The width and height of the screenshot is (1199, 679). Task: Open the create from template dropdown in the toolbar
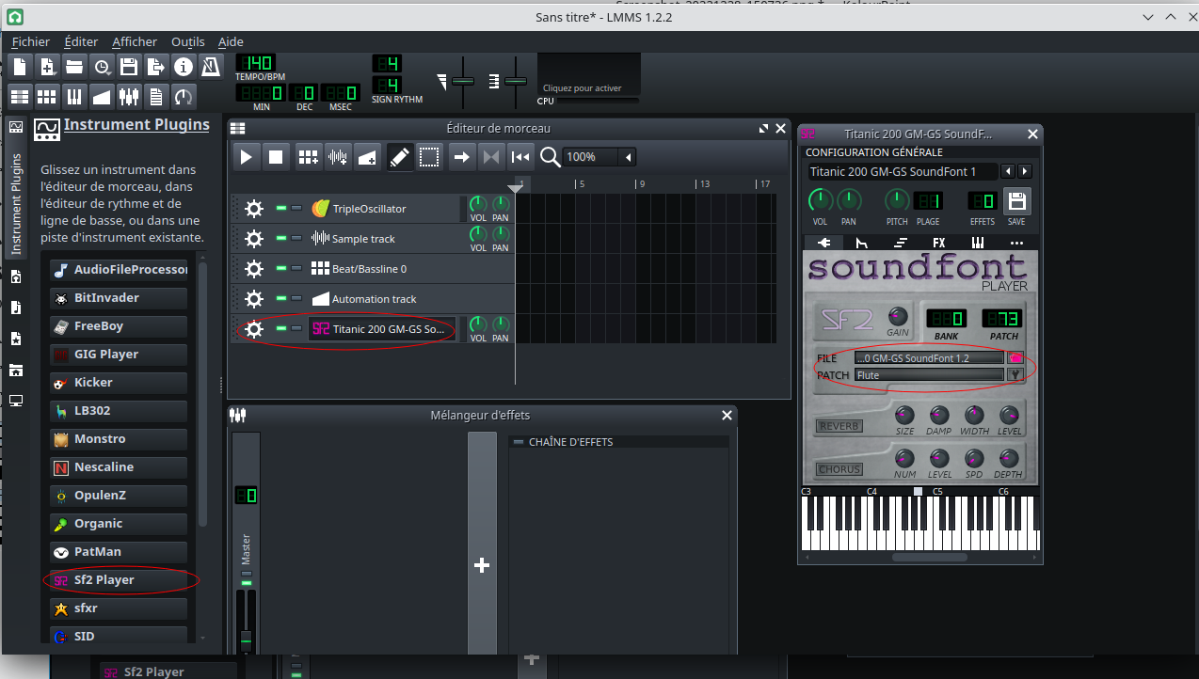tap(47, 67)
